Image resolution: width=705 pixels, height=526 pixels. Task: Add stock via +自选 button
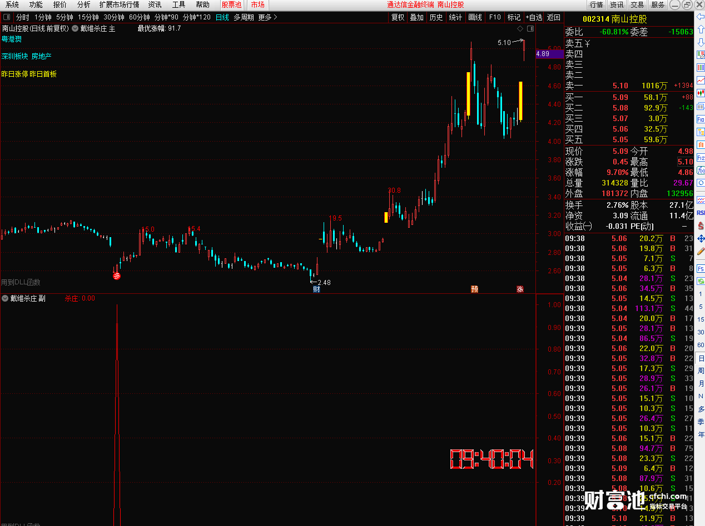[x=534, y=17]
